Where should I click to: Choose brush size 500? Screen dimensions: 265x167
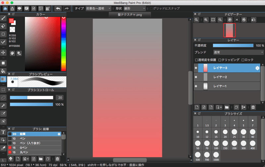pos(198,156)
